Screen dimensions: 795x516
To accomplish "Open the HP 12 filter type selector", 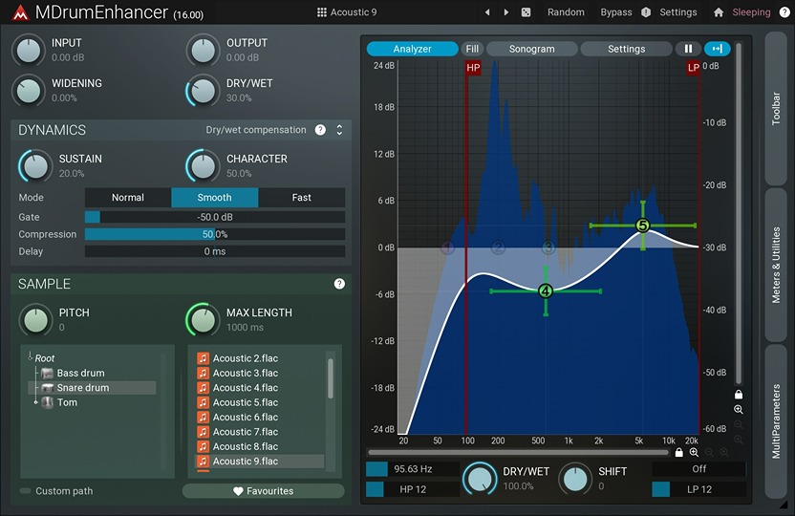I will [x=412, y=489].
